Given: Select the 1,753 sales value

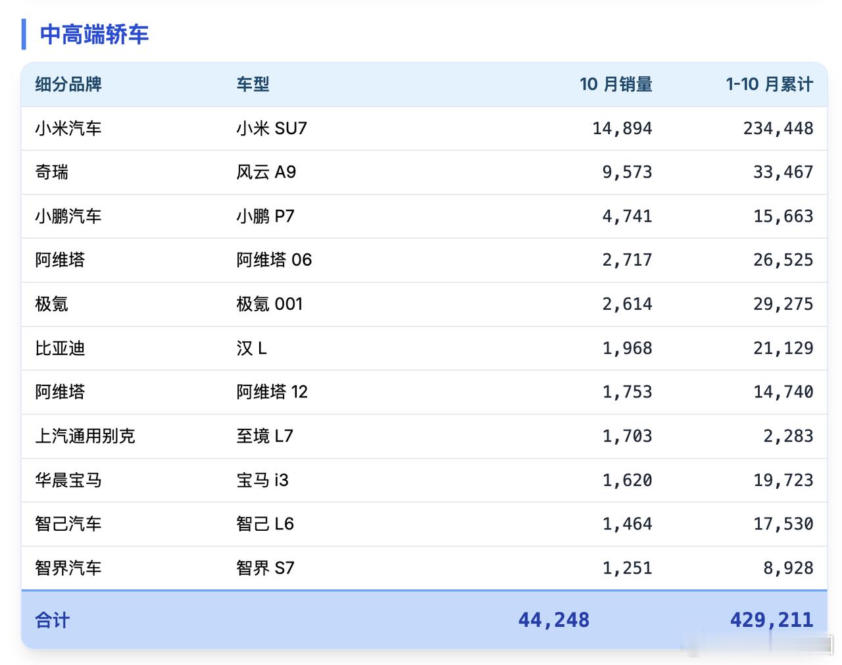Looking at the screenshot, I should coord(628,392).
